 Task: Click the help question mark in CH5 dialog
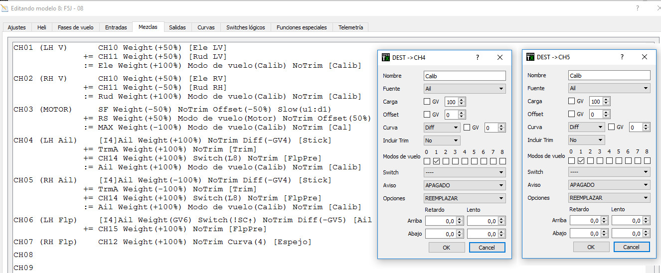[x=622, y=57]
